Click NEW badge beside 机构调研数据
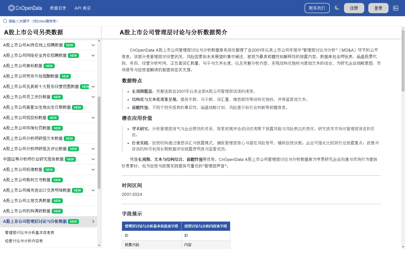 (x=57, y=211)
